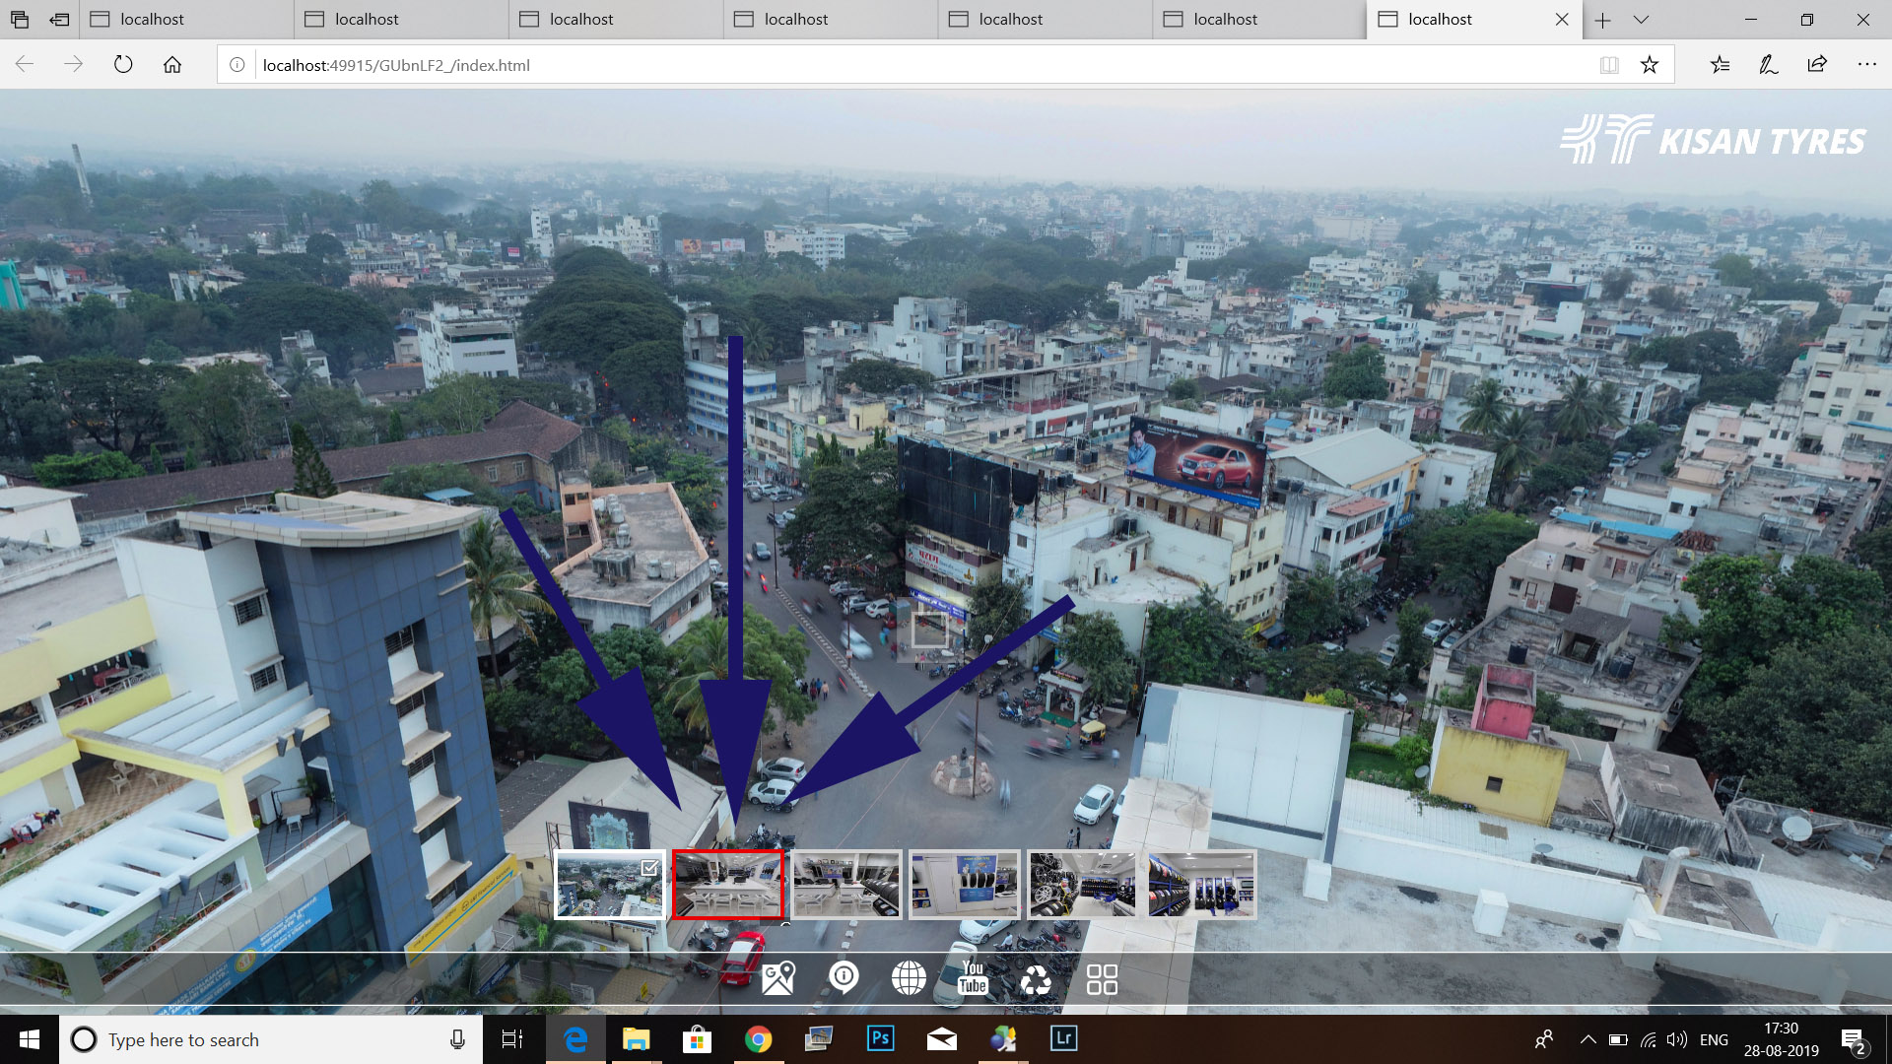
Task: Open add notes pen icon
Action: click(1769, 65)
